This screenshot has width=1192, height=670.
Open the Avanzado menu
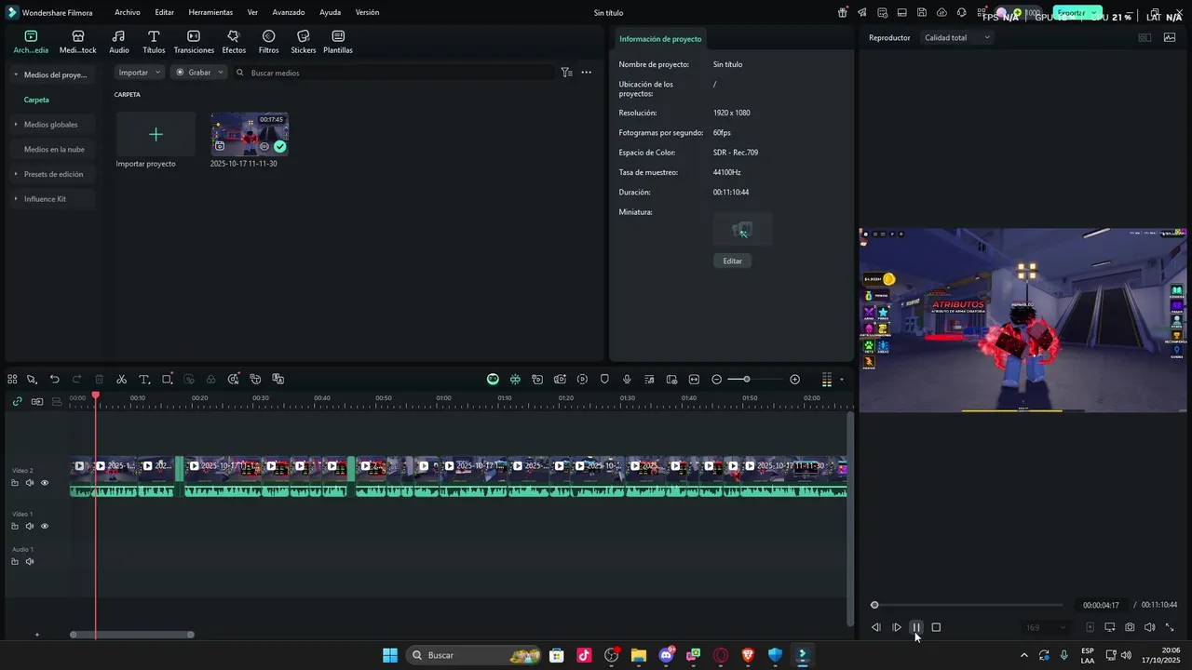coord(288,12)
